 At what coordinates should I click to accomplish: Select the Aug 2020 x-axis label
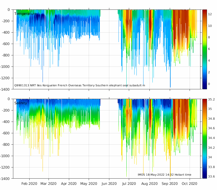click(x=149, y=184)
